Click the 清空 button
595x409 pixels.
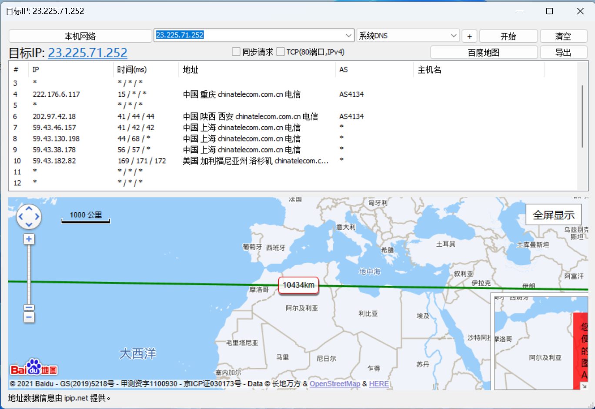tap(563, 36)
